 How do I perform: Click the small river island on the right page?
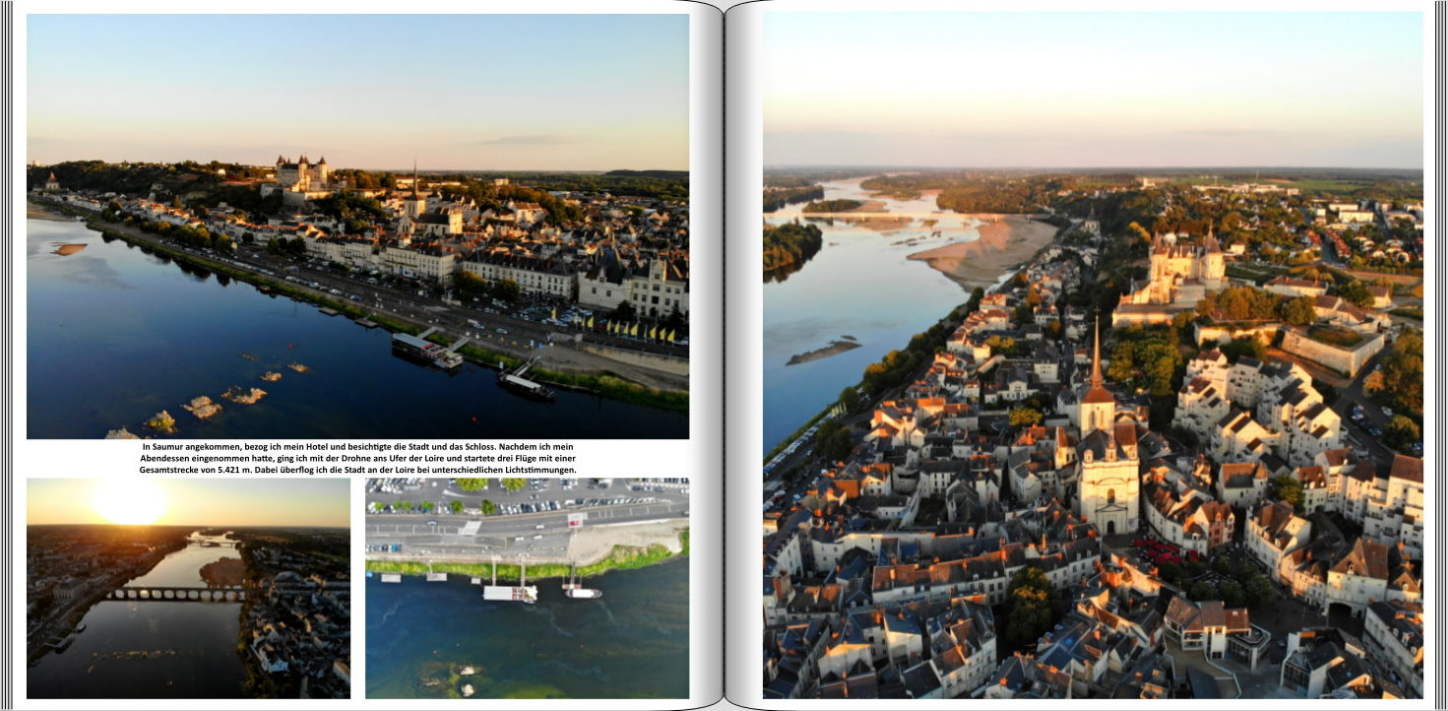pyautogui.click(x=823, y=351)
